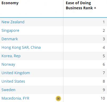Open the United Kingdom link
The image size is (107, 102).
click(16, 73)
